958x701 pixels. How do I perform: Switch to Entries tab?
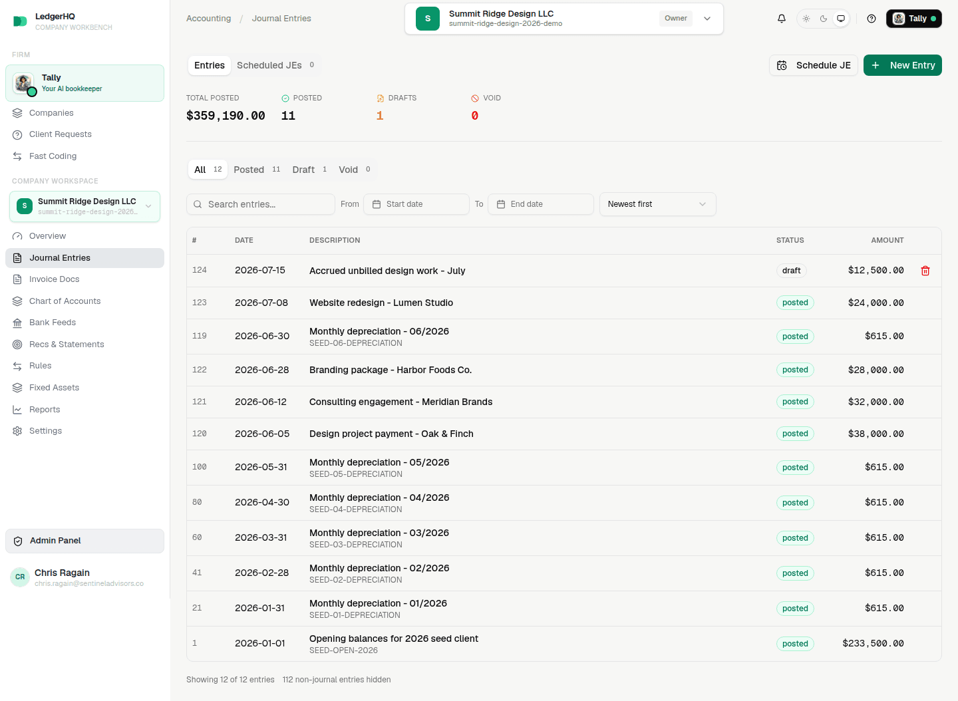click(210, 65)
